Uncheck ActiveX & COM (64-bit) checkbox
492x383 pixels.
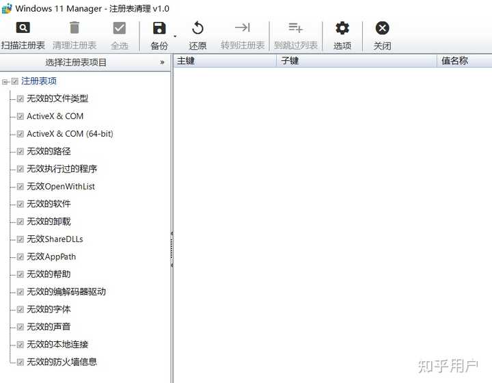point(20,134)
